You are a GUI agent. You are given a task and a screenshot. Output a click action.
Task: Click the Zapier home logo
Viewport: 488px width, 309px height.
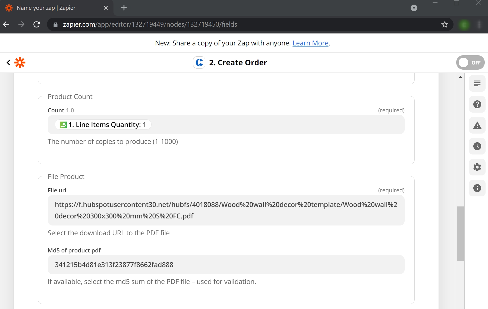click(20, 63)
